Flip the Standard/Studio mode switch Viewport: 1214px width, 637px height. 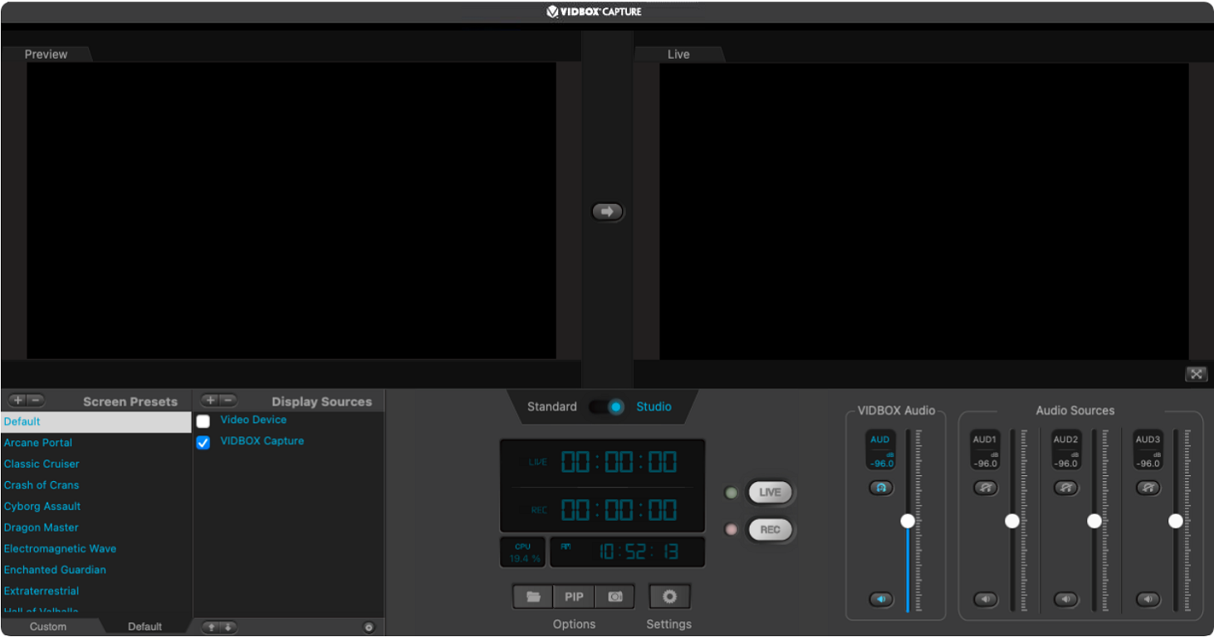click(607, 406)
